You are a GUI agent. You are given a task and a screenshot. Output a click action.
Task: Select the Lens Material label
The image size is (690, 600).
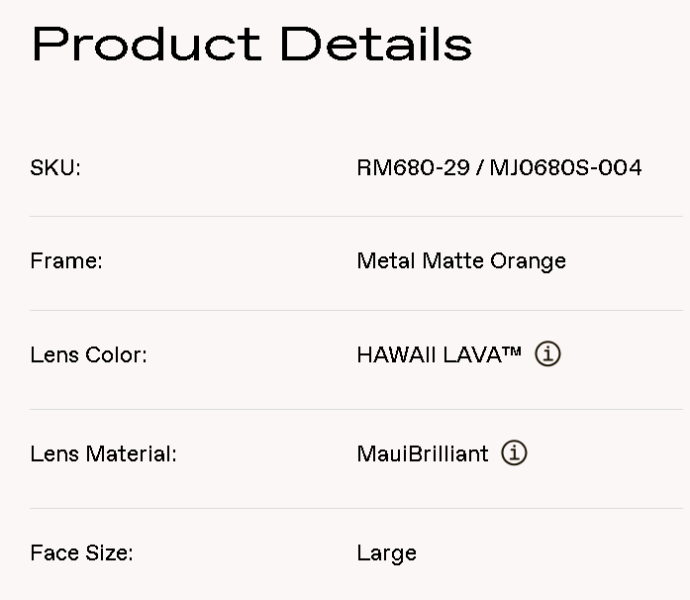103,454
